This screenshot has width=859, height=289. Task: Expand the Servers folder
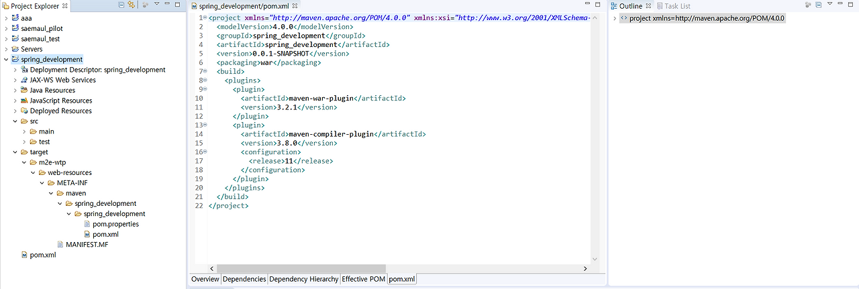[x=6, y=49]
